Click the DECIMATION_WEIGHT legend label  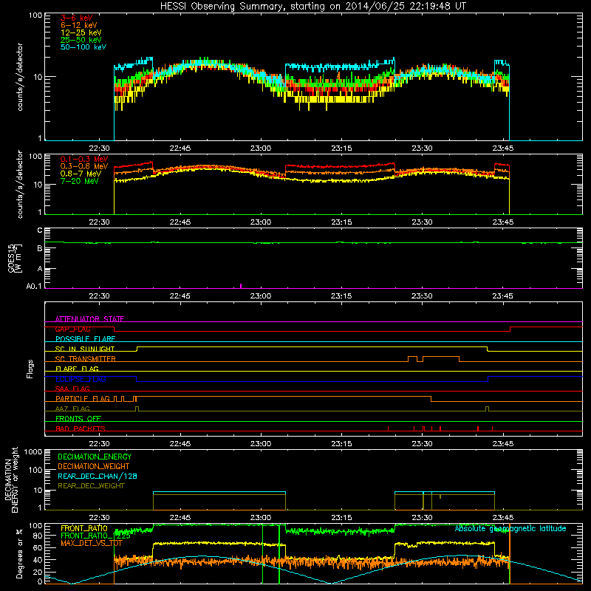[94, 466]
